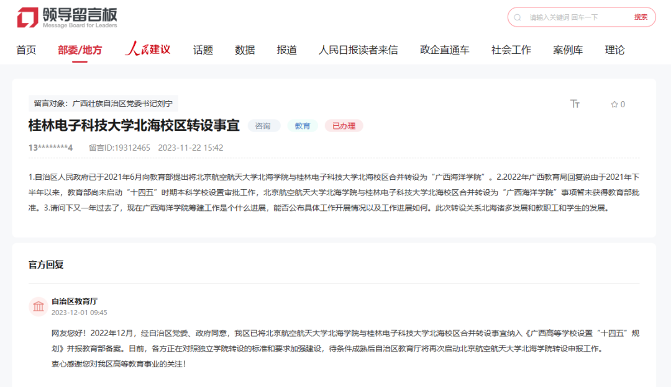Open the 部委/地方 nav item
The width and height of the screenshot is (671, 387).
click(x=80, y=50)
